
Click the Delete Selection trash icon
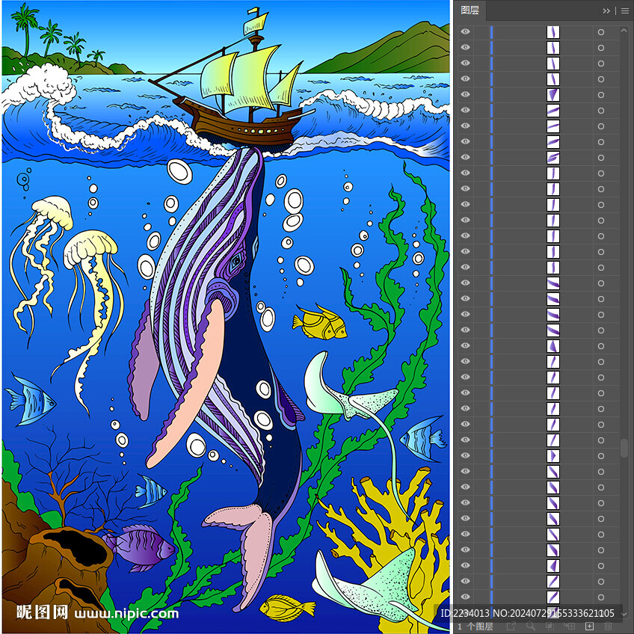[x=608, y=627]
